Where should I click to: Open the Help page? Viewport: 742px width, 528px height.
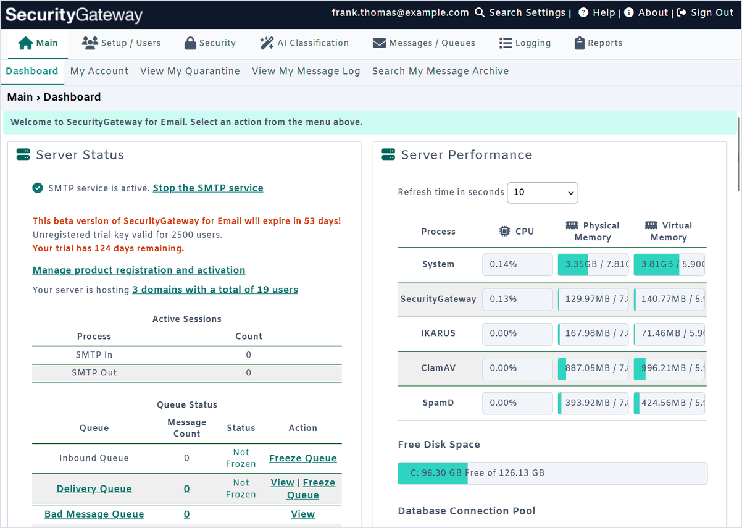[x=604, y=12]
